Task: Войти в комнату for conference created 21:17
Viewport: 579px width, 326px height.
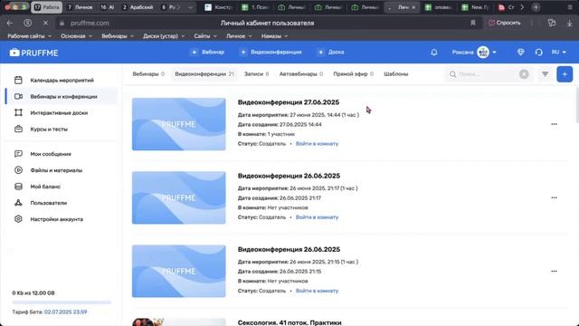Action: tap(317, 217)
